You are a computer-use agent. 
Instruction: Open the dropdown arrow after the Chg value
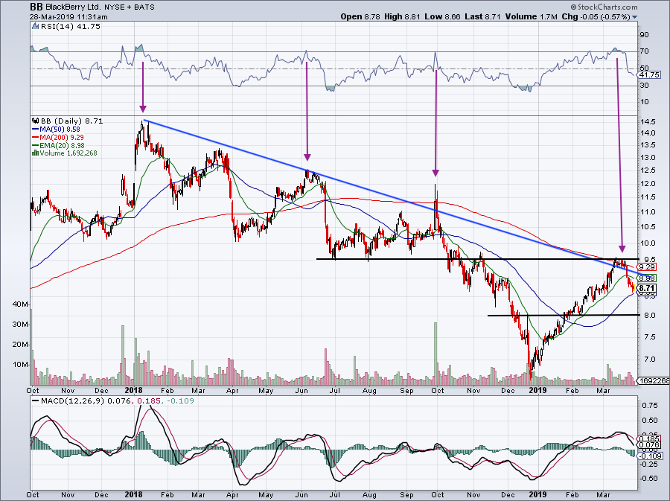(634, 17)
